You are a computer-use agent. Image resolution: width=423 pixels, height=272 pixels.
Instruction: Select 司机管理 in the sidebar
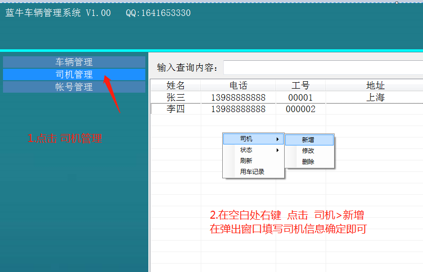click(x=74, y=75)
